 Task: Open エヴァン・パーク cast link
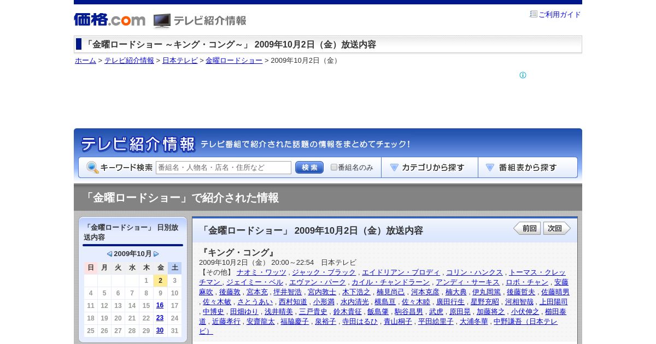(318, 282)
